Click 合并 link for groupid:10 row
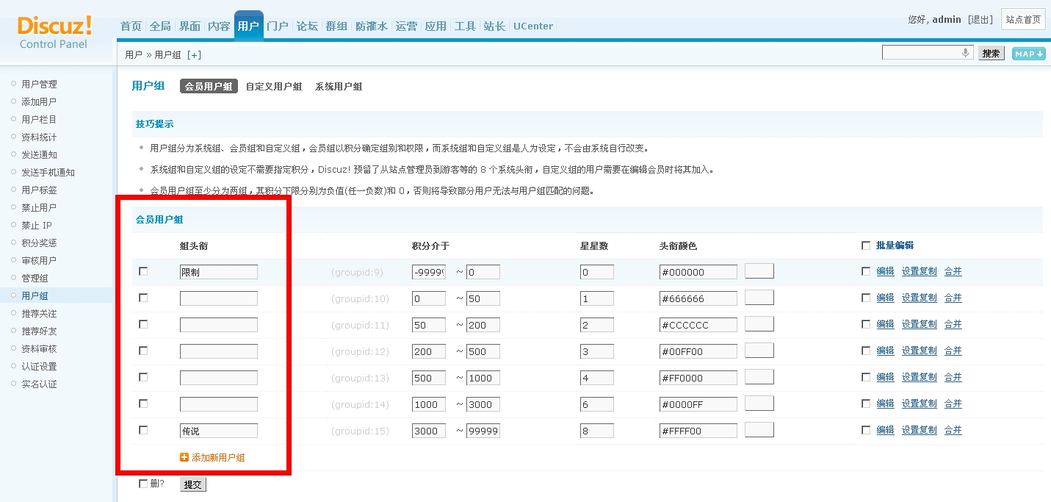 953,298
